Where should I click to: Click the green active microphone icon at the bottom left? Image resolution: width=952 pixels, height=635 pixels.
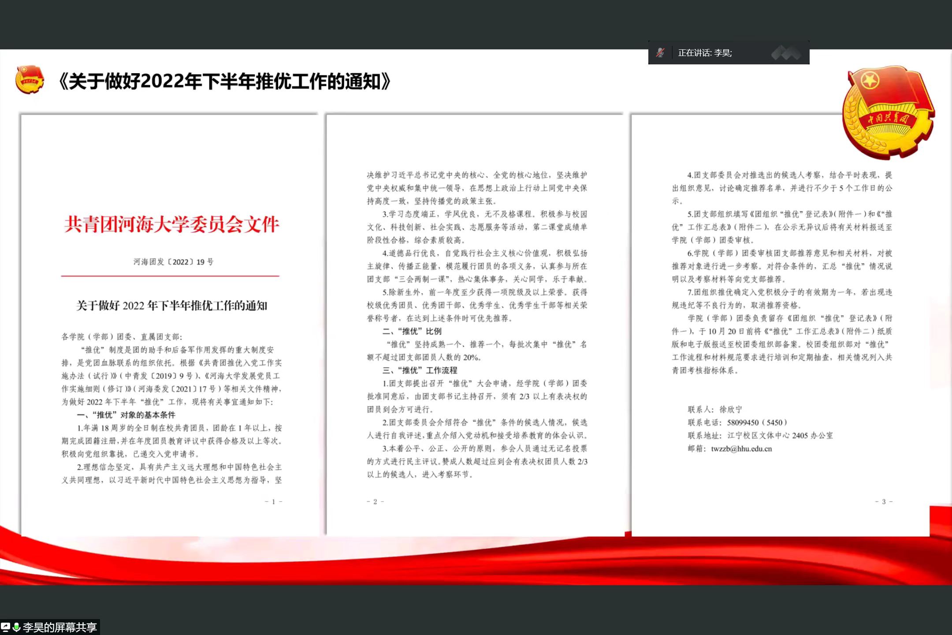point(16,627)
